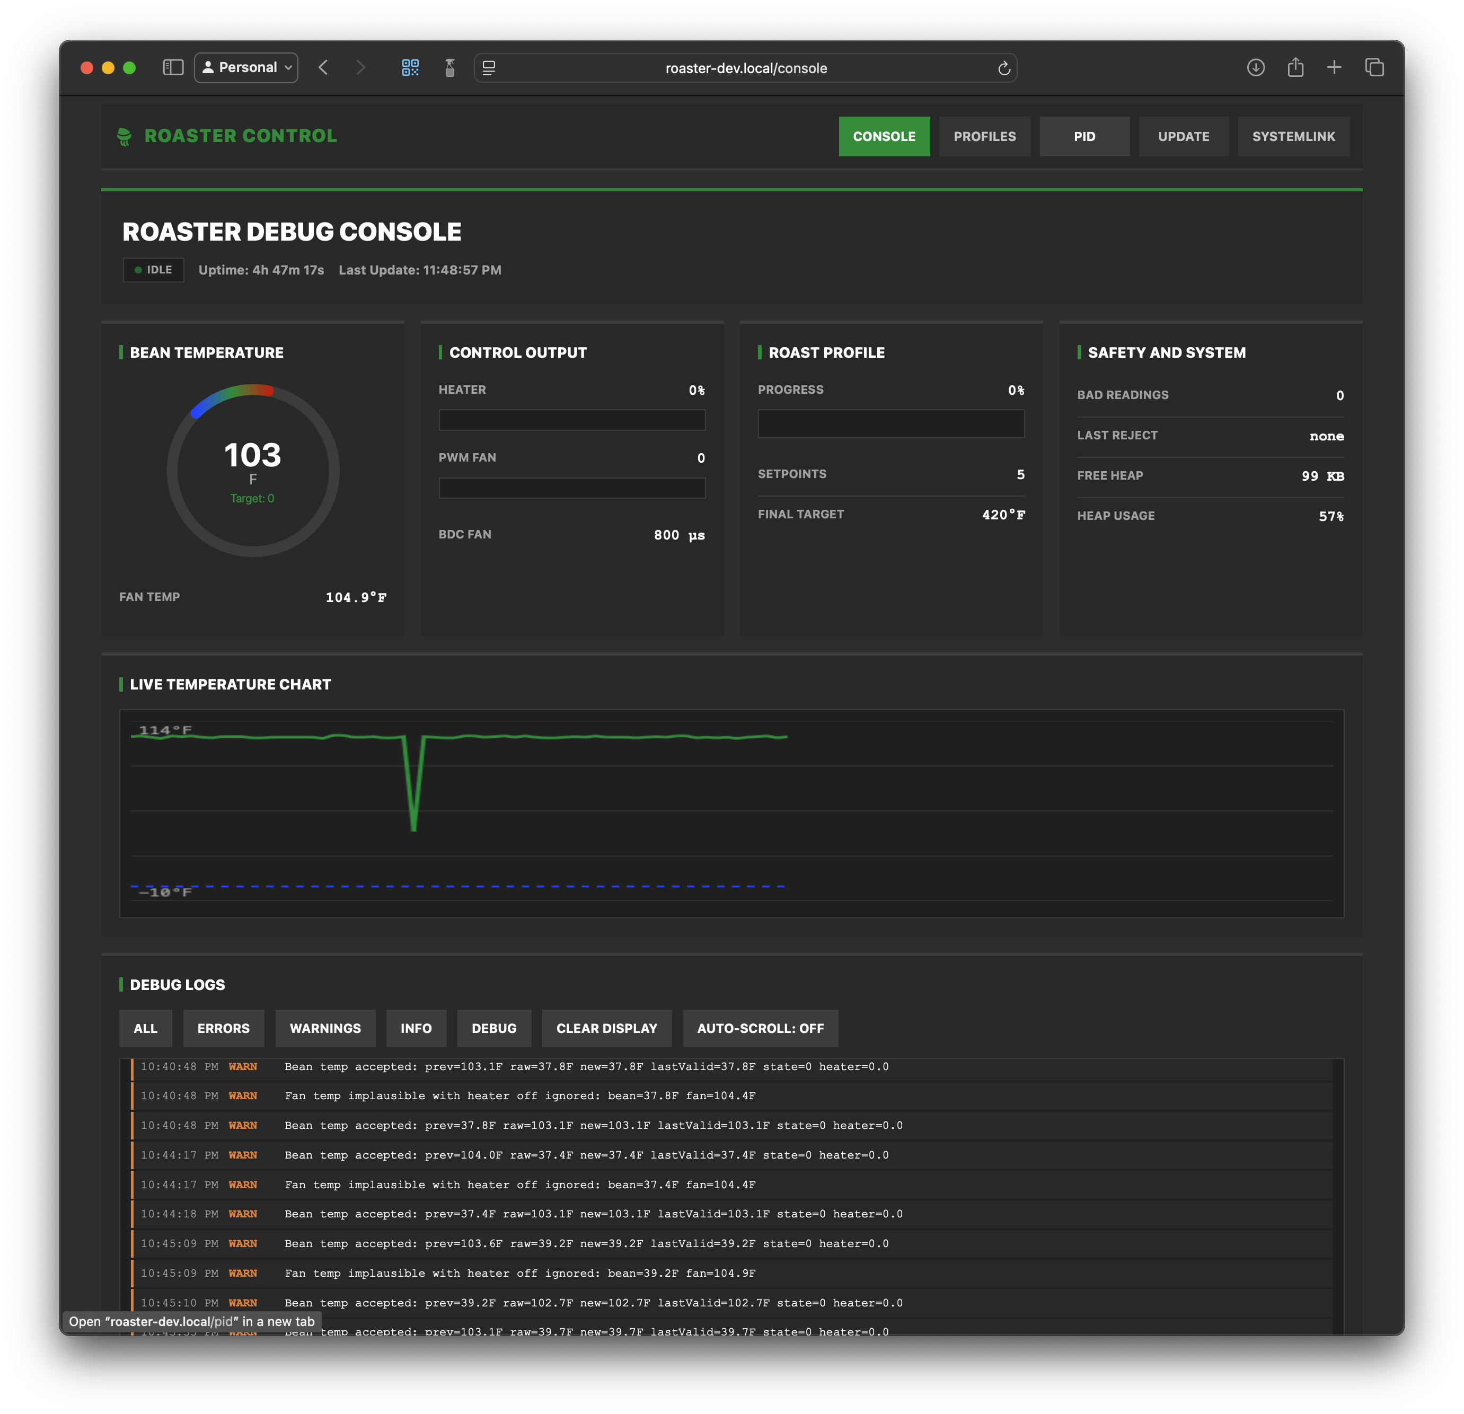
Task: Toggle the Safari sidebar
Action: pyautogui.click(x=173, y=68)
